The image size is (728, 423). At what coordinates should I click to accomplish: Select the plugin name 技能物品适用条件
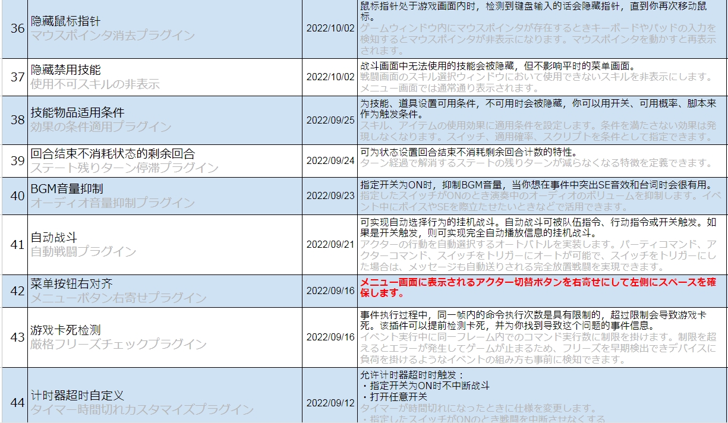[x=78, y=113]
